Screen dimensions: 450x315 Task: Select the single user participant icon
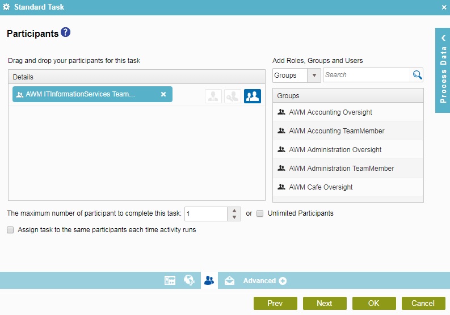[x=213, y=96]
